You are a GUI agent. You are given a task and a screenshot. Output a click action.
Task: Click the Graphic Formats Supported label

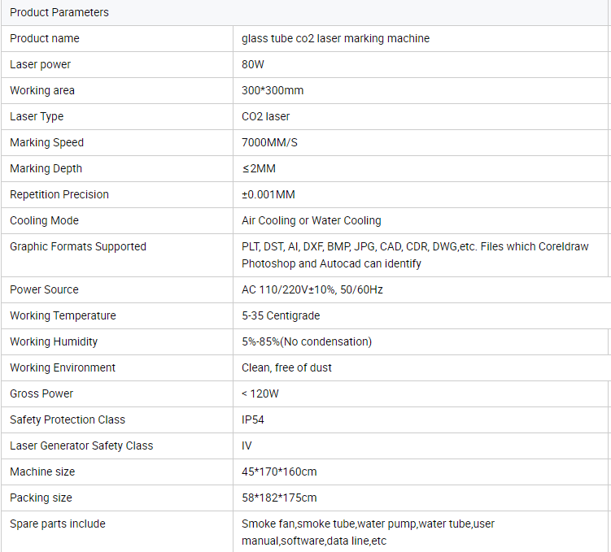point(78,246)
